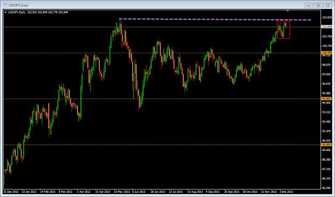The image size is (335, 197).
Task: Click the current price label 102.848
Action: 326,27
